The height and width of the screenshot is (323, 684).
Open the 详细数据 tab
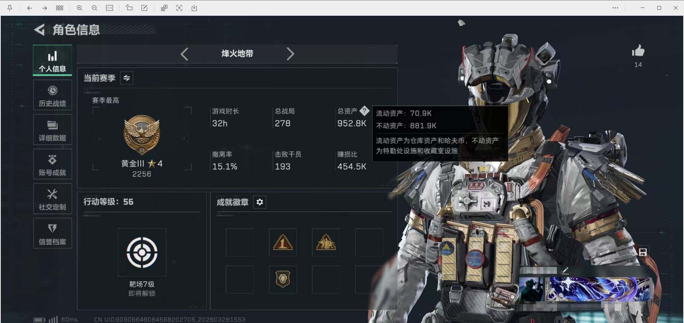52,130
